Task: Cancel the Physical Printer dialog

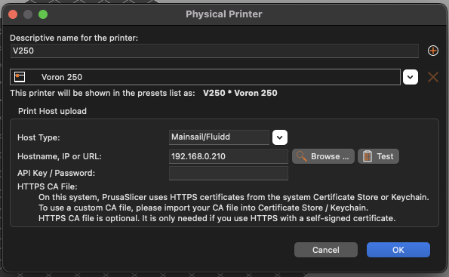Action: 326,250
